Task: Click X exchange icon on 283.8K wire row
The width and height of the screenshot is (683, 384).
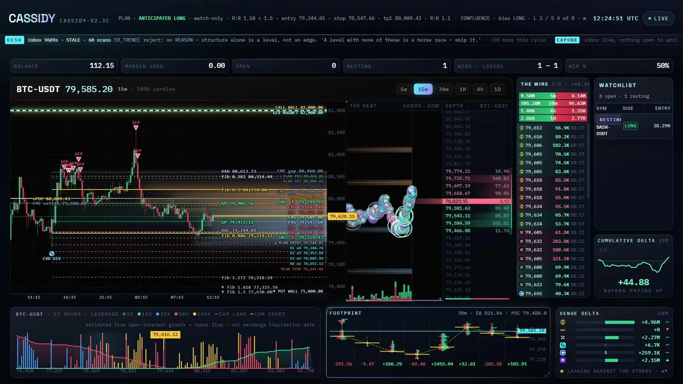Action: pos(522,241)
